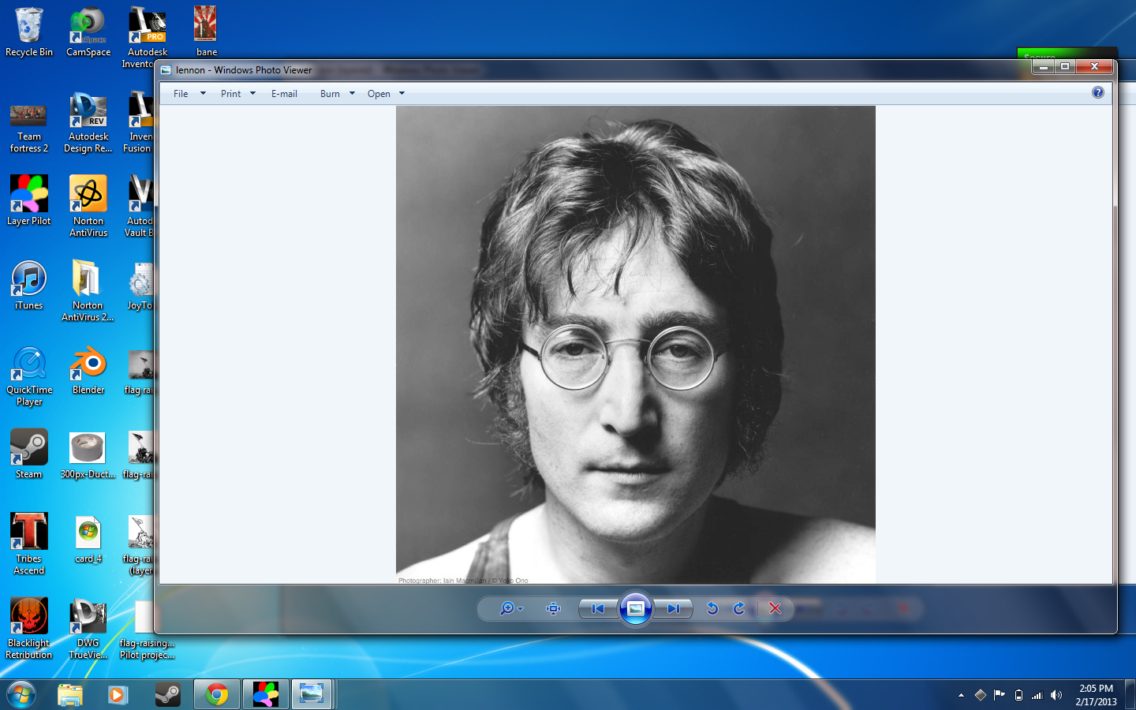Delete the current photo
Image resolution: width=1136 pixels, height=710 pixels.
click(x=775, y=608)
